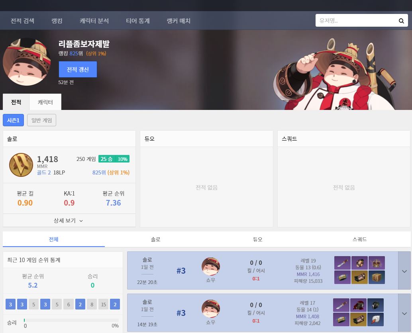412x333 pixels.
Task: Click the 듀오 card 전적 없음 text
Action: (206, 187)
